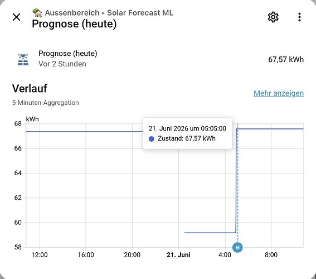Image resolution: width=316 pixels, height=279 pixels.
Task: Click the tooltip date '21. Juni 2026 um 05:05:00'
Action: click(187, 128)
